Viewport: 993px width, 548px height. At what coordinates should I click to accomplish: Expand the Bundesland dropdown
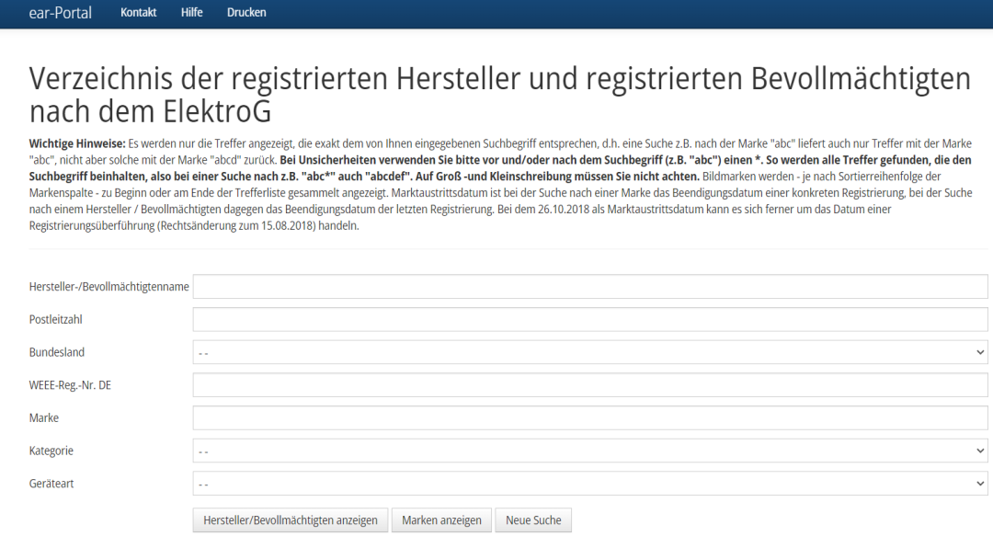pyautogui.click(x=590, y=352)
